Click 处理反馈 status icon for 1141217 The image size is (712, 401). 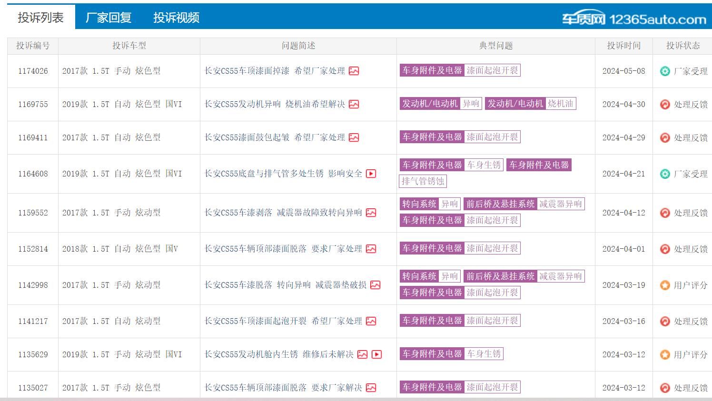coord(665,321)
